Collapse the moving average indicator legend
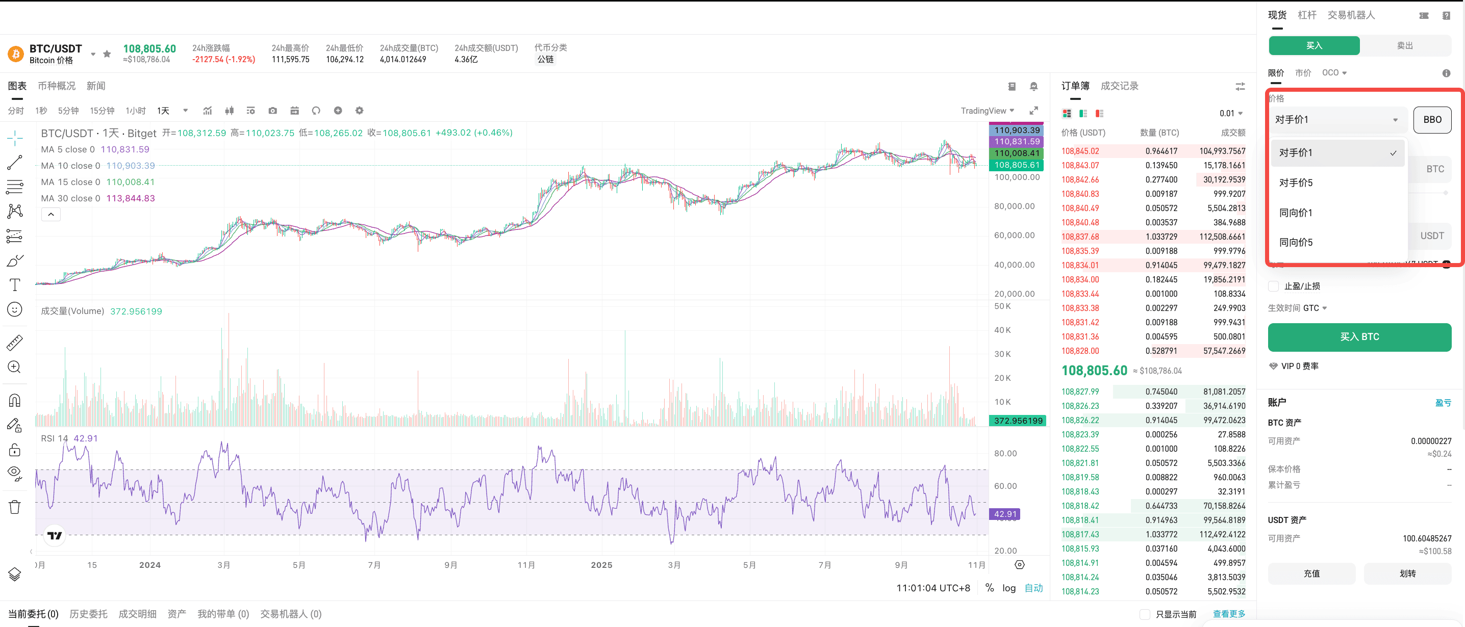 tap(50, 214)
